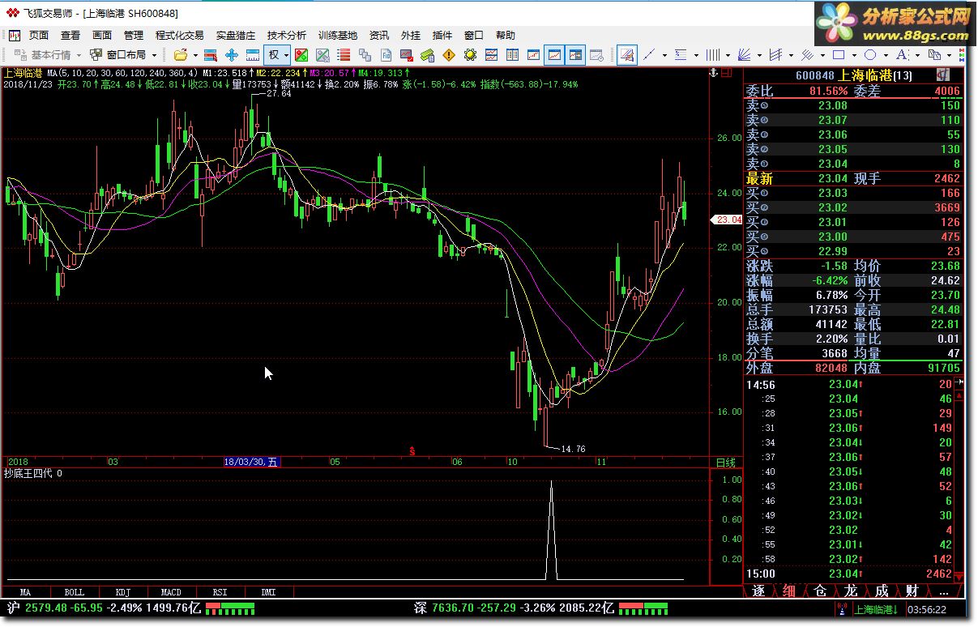Switch to the DMI indicator tab
This screenshot has width=978, height=627.
[268, 592]
